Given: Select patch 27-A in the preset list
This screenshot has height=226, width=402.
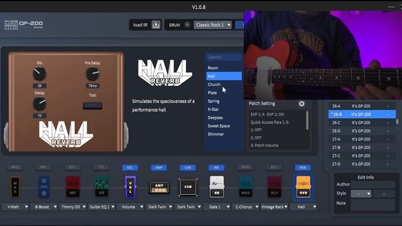Looking at the screenshot, I should coord(362,139).
